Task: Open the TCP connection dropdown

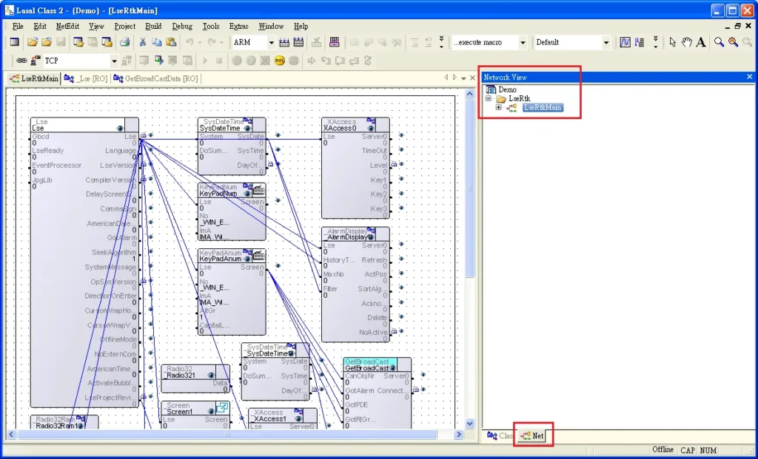Action: 114,61
